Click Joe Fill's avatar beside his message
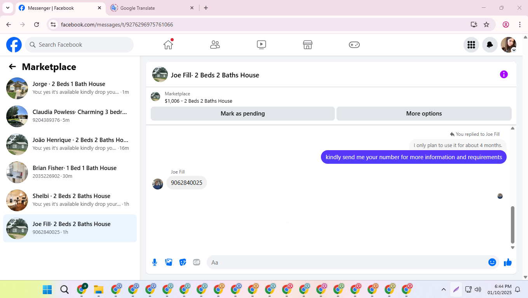Image resolution: width=528 pixels, height=298 pixels. tap(158, 184)
